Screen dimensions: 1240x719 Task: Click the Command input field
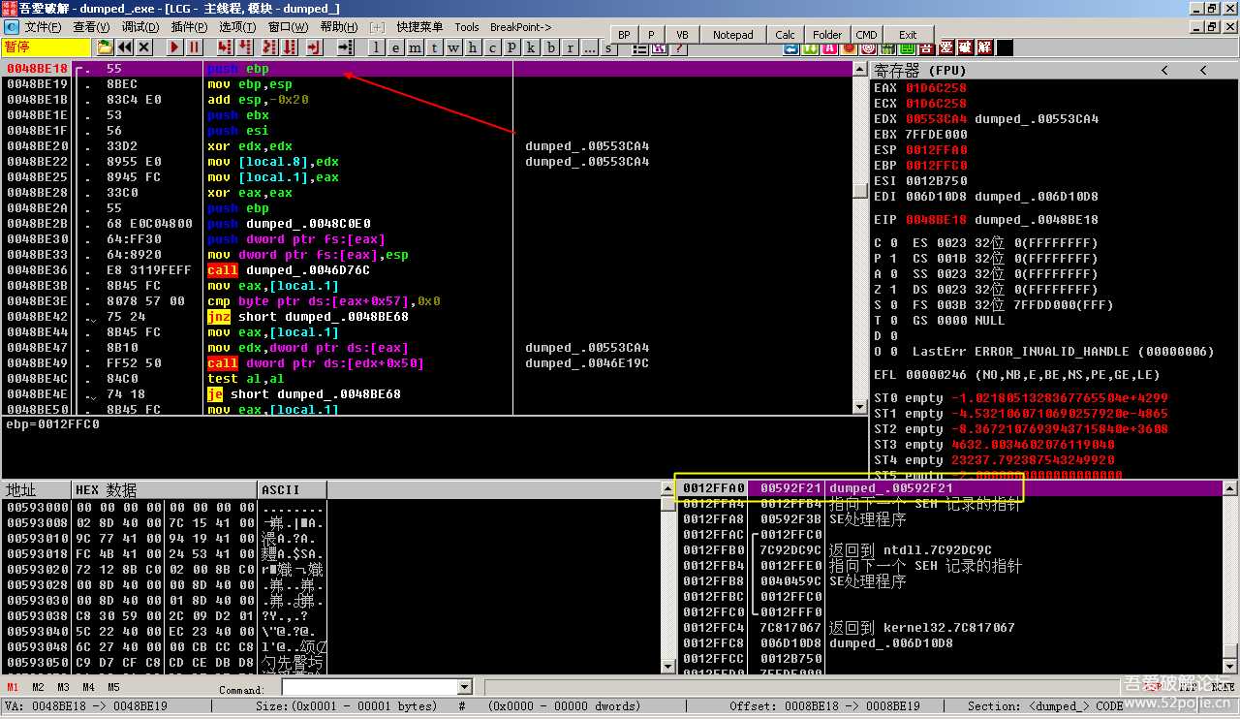[x=368, y=687]
